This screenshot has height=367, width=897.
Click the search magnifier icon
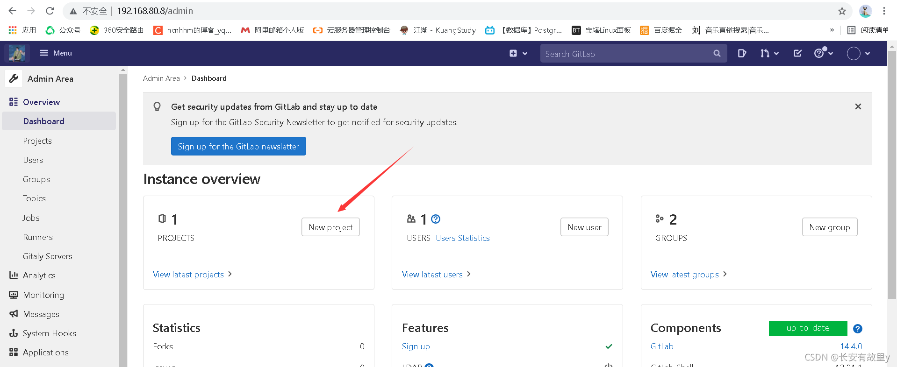click(717, 54)
